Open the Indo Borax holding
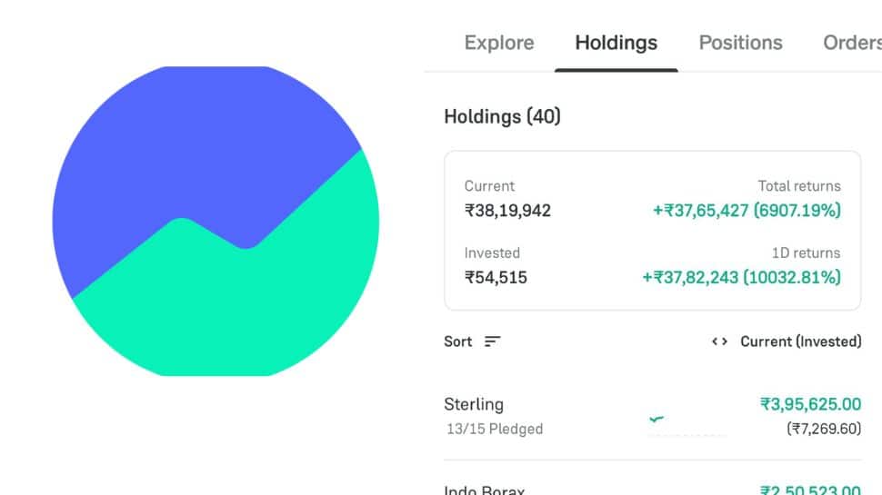The image size is (882, 495). point(485,489)
